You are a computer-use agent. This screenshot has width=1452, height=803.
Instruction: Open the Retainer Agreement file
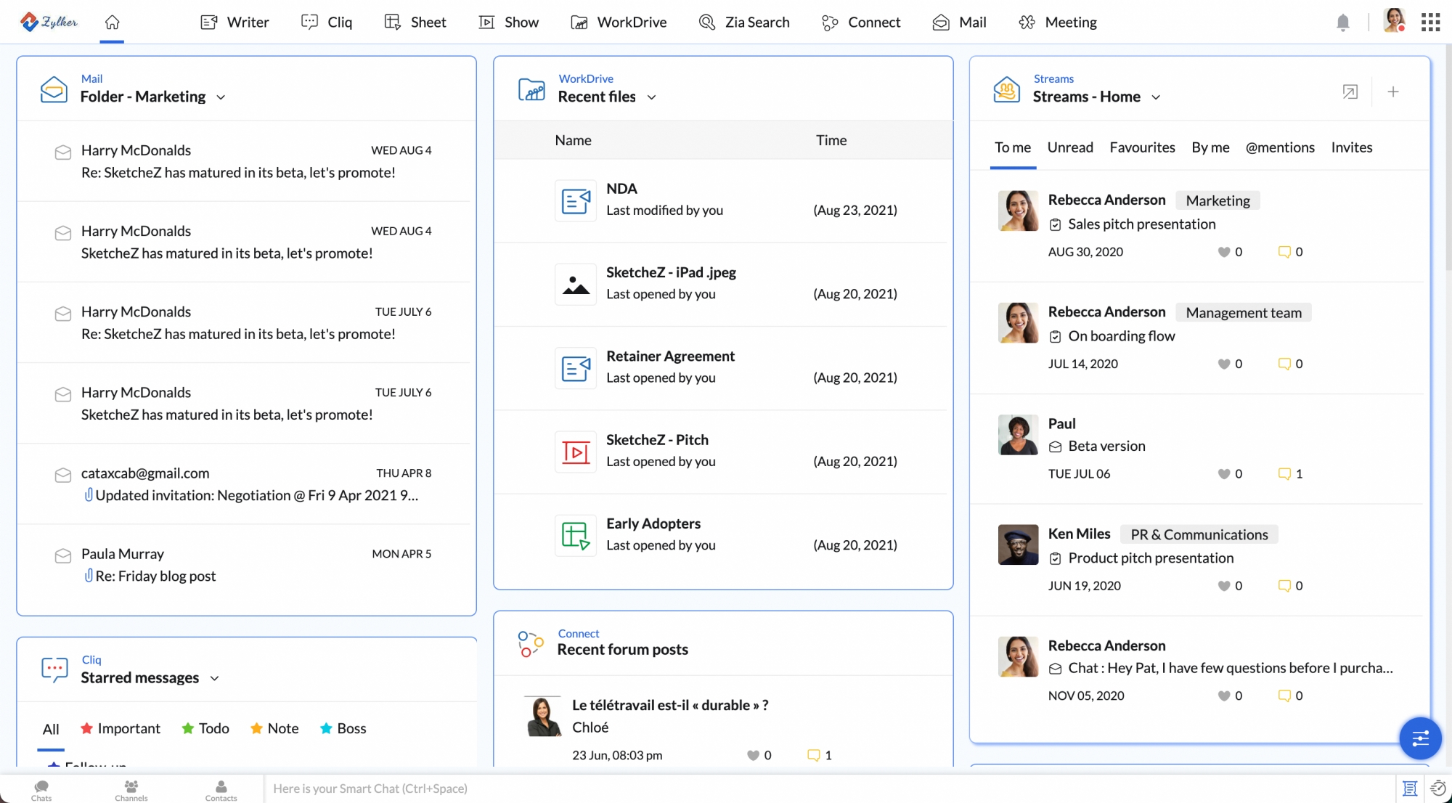pos(669,356)
